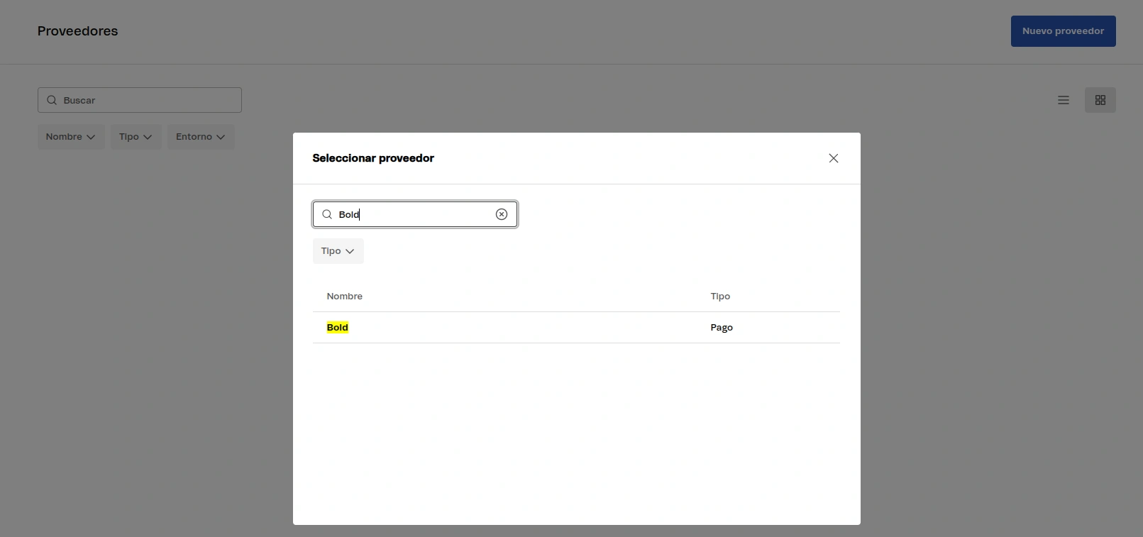Click the chevron arrow on Entorno filter
This screenshot has width=1143, height=537.
tap(221, 137)
